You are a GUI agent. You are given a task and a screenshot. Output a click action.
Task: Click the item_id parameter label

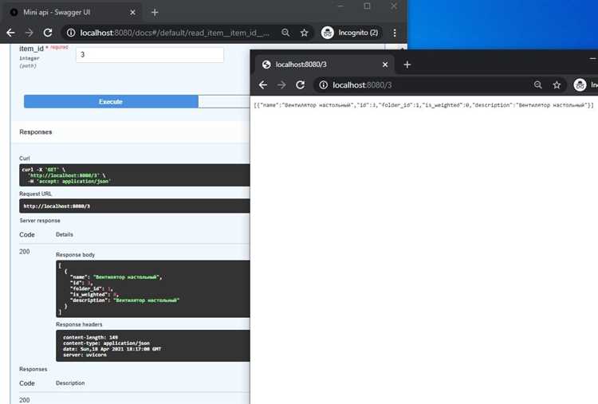click(31, 49)
